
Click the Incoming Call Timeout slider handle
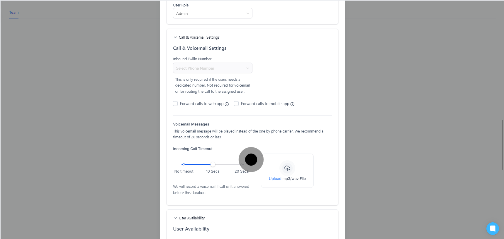click(x=213, y=164)
